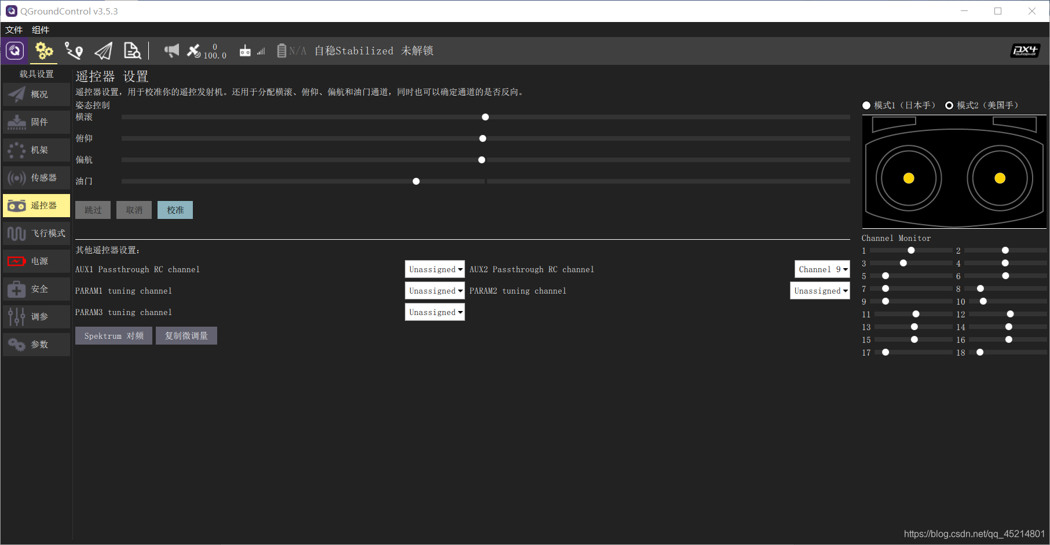
Task: Open the 机架 airframe sidebar item
Action: click(36, 150)
